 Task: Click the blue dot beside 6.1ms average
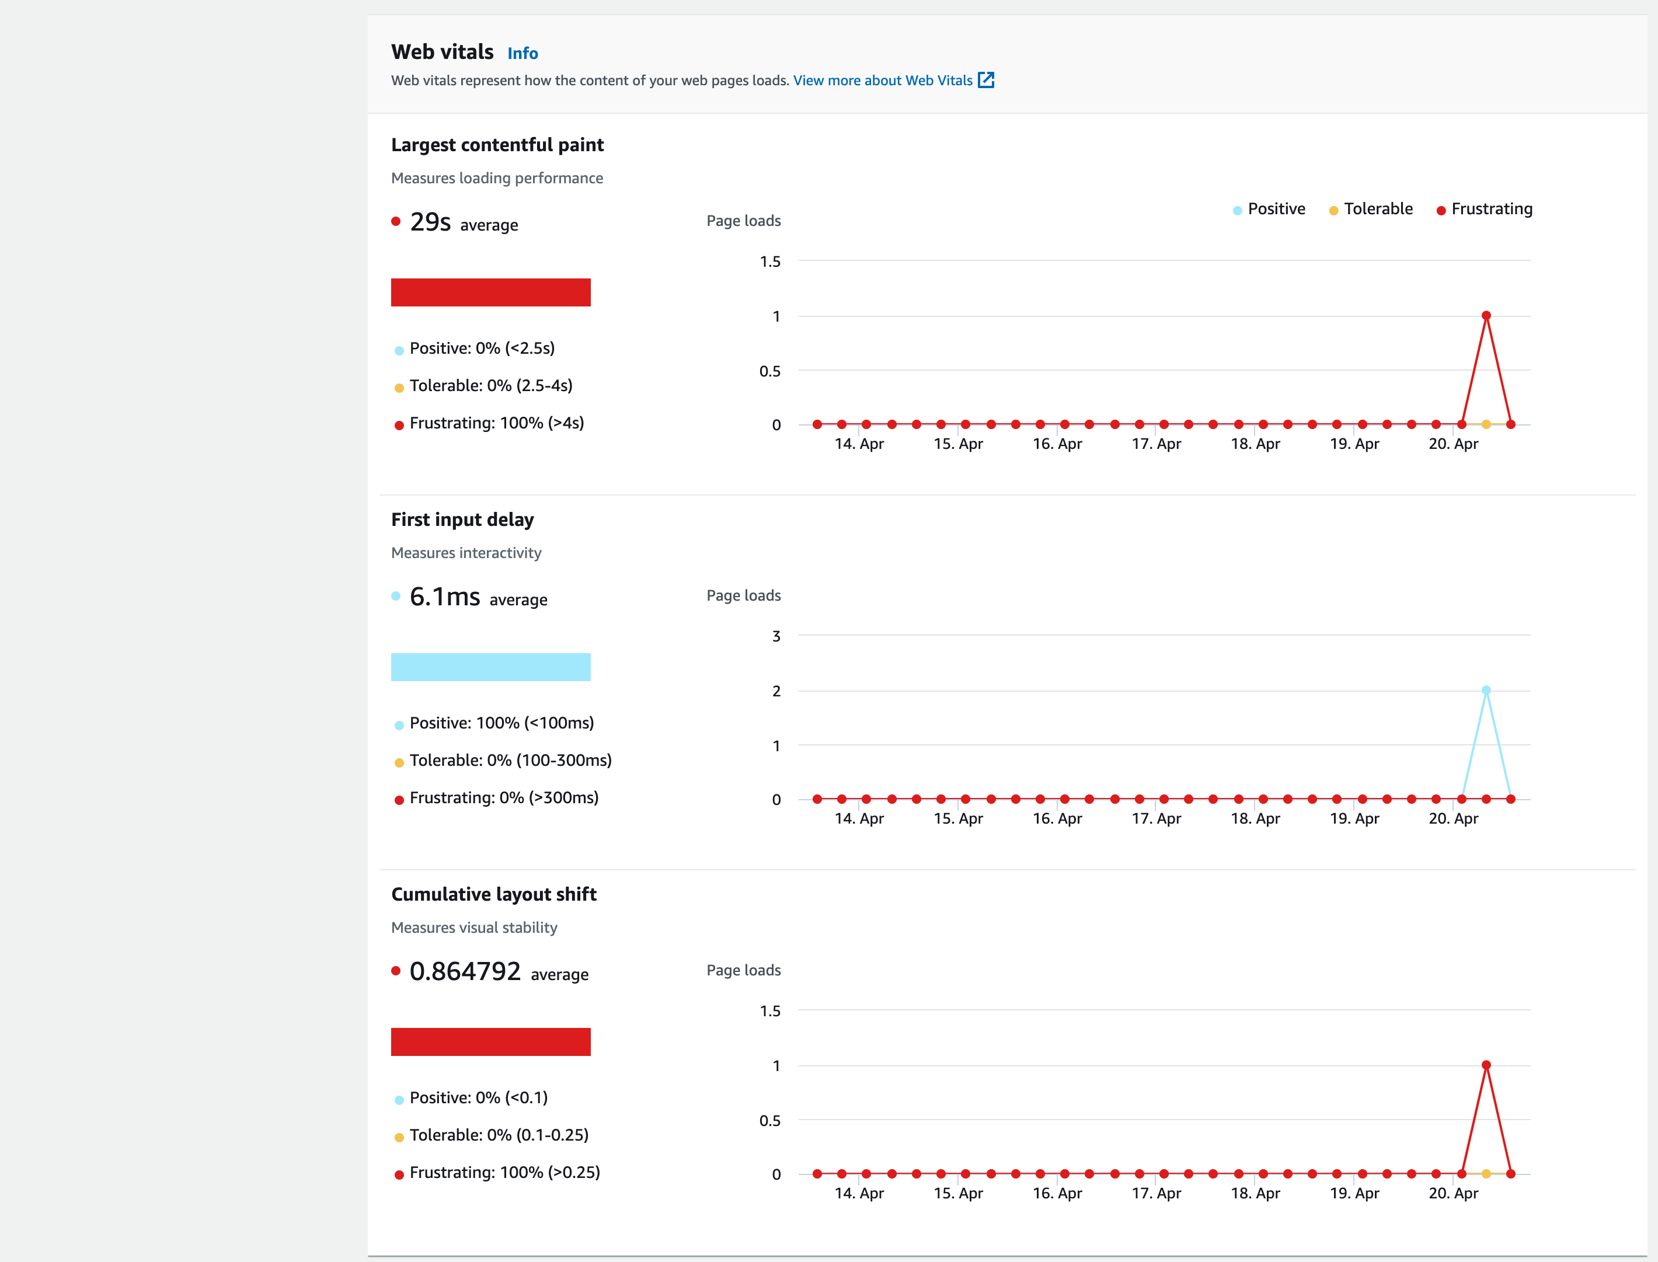pyautogui.click(x=396, y=596)
